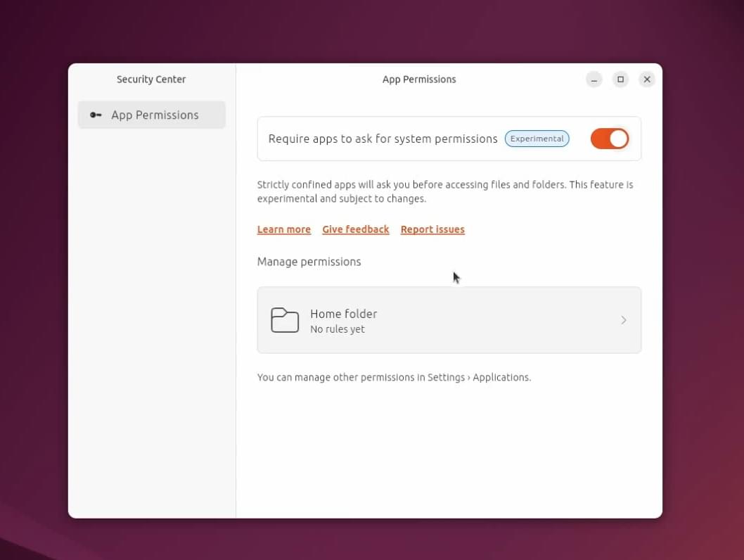This screenshot has height=560, width=744.
Task: Close the Security Center window
Action: [647, 79]
